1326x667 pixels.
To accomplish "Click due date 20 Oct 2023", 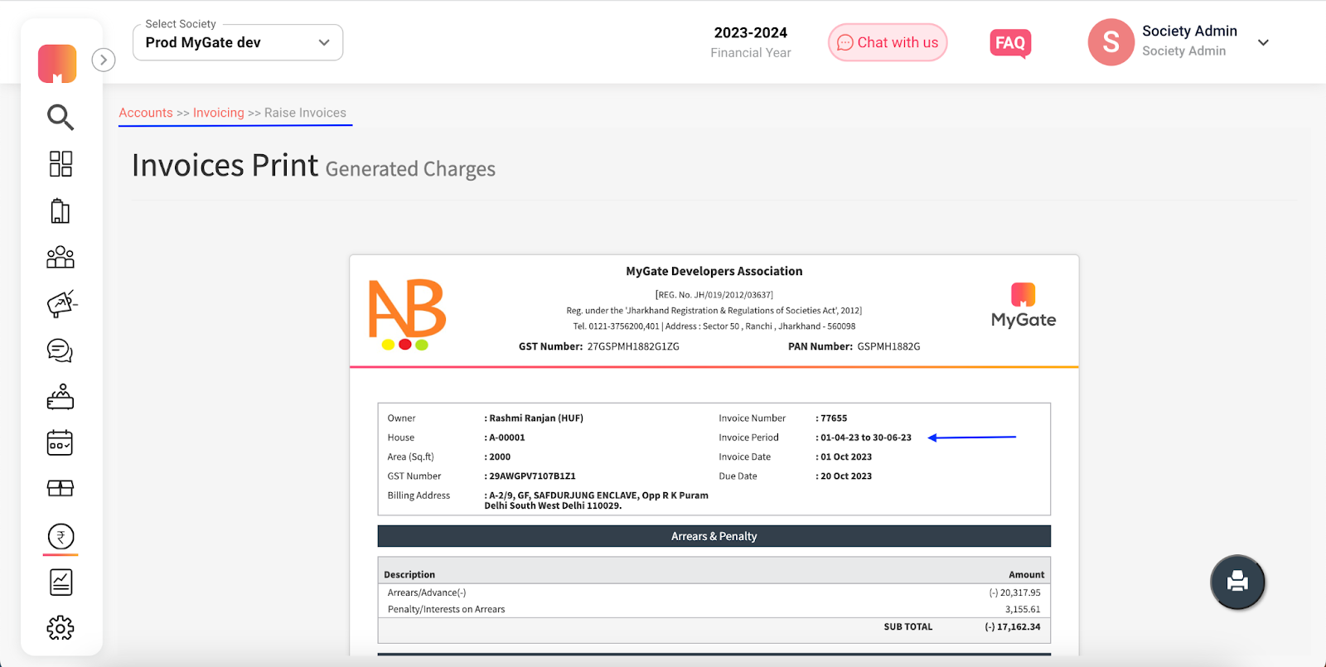I will (846, 476).
